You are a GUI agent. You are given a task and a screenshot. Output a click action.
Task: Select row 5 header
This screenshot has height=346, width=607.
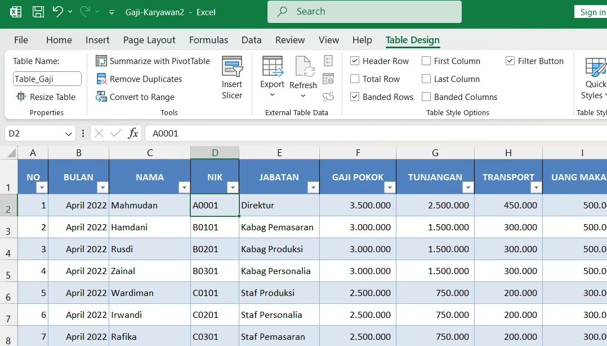[8, 271]
